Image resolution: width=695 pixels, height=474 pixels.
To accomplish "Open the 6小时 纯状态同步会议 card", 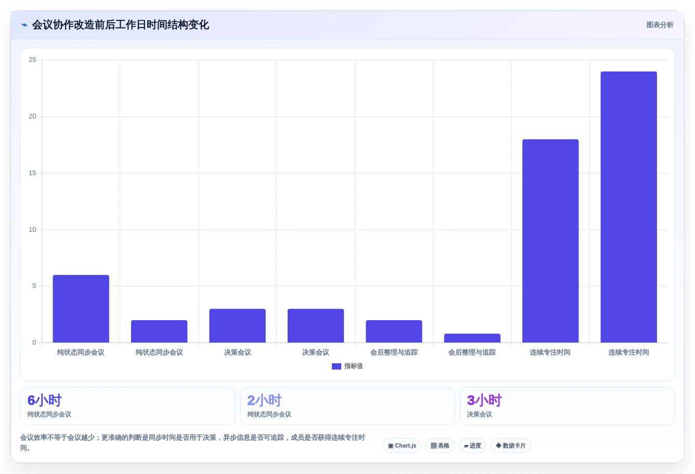I will pos(127,406).
